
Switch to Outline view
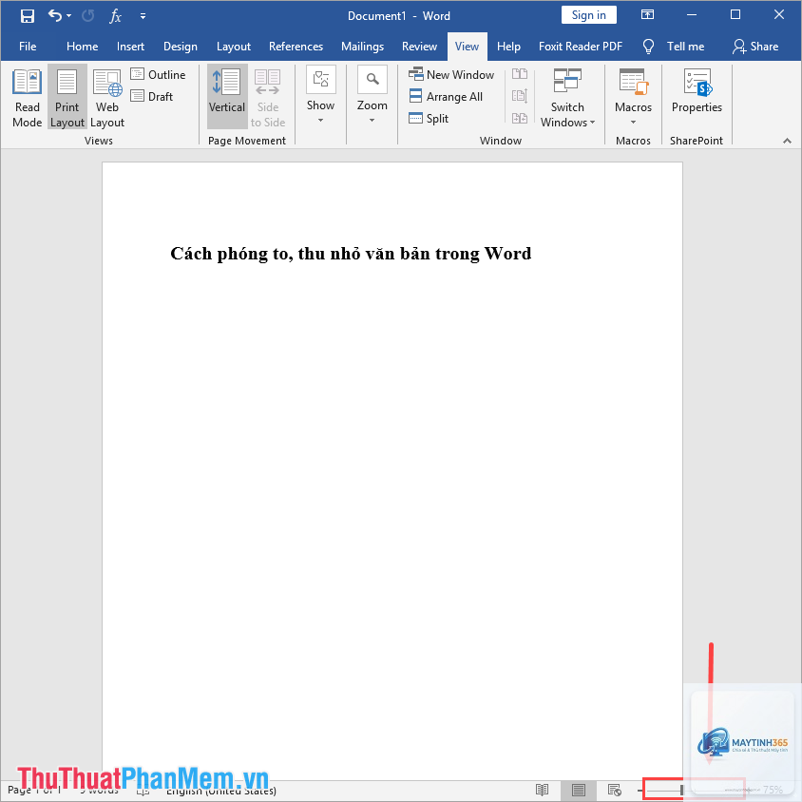click(x=158, y=75)
